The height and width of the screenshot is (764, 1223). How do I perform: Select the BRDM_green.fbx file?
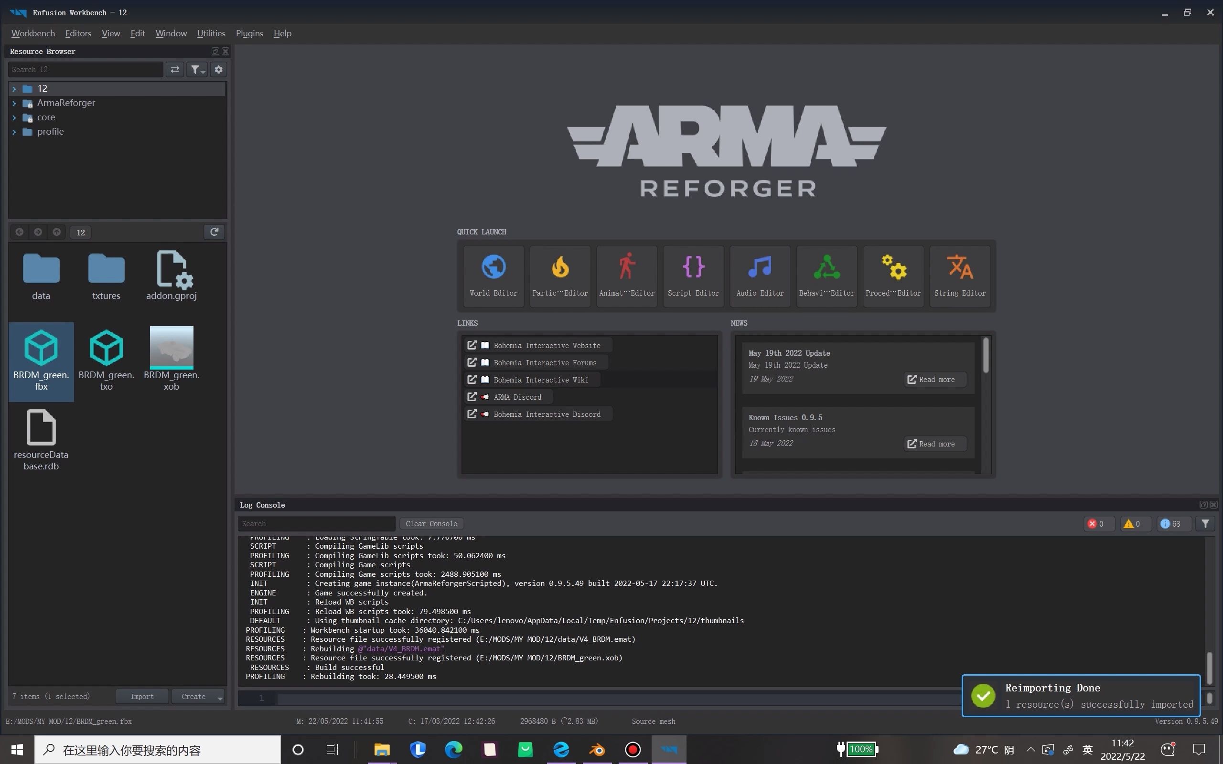coord(41,361)
